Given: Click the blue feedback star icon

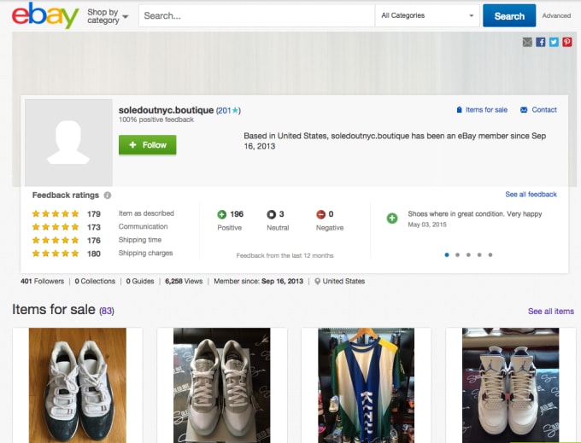Looking at the screenshot, I should pyautogui.click(x=235, y=110).
